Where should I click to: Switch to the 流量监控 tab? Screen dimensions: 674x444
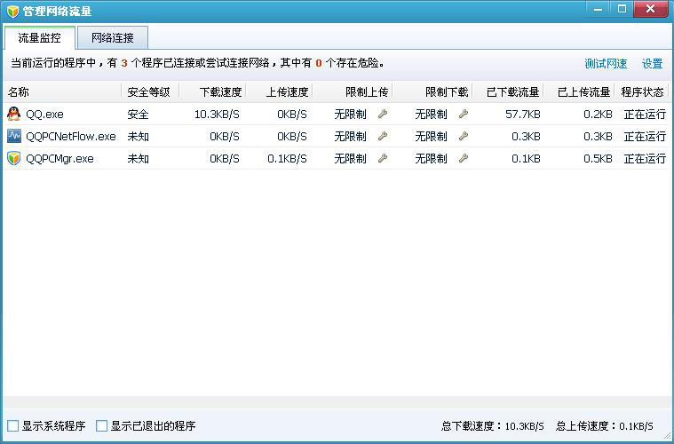(40, 38)
